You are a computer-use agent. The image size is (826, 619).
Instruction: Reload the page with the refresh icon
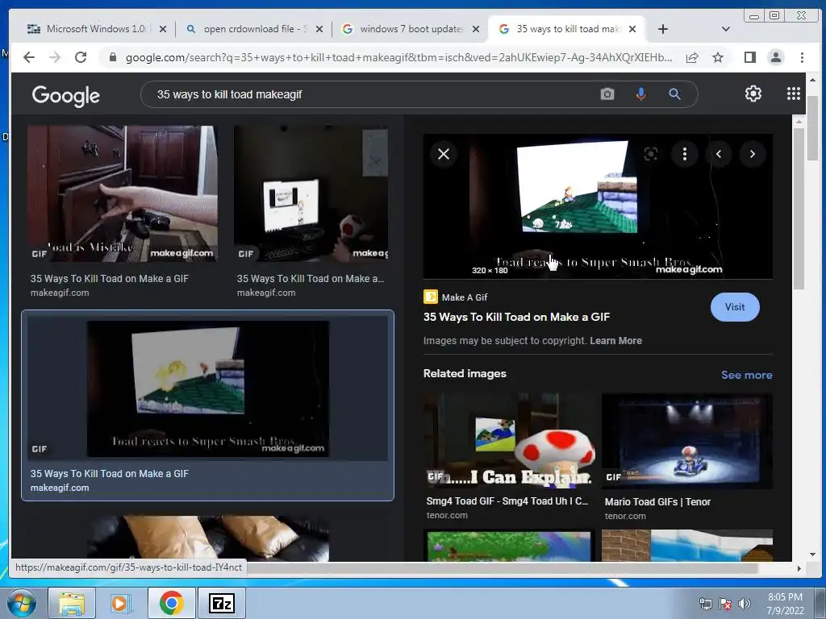point(81,57)
